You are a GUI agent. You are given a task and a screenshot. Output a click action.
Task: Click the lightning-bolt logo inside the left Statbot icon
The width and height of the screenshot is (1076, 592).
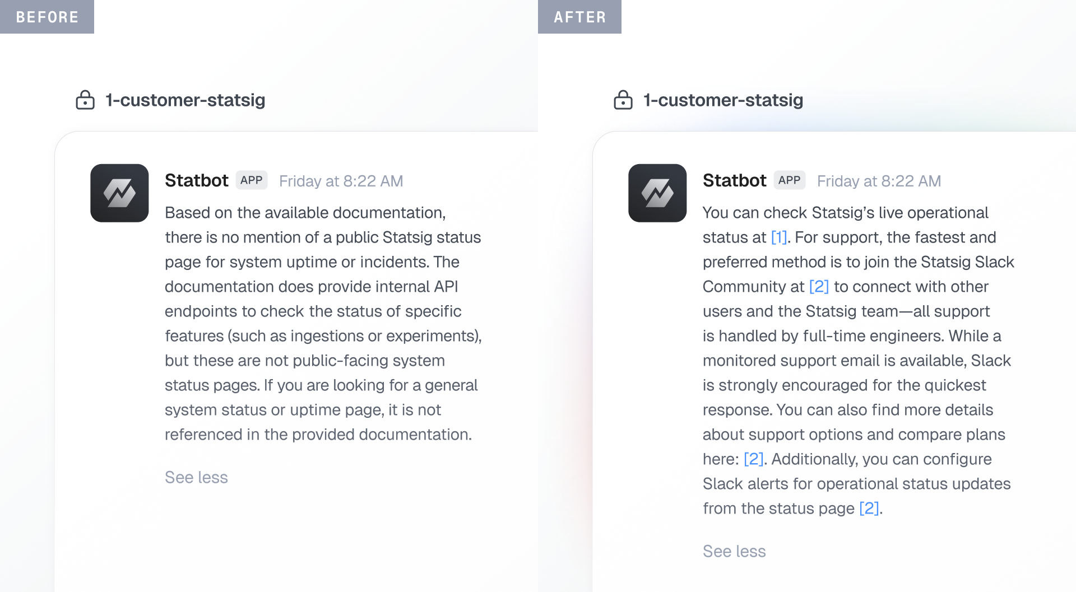point(119,193)
